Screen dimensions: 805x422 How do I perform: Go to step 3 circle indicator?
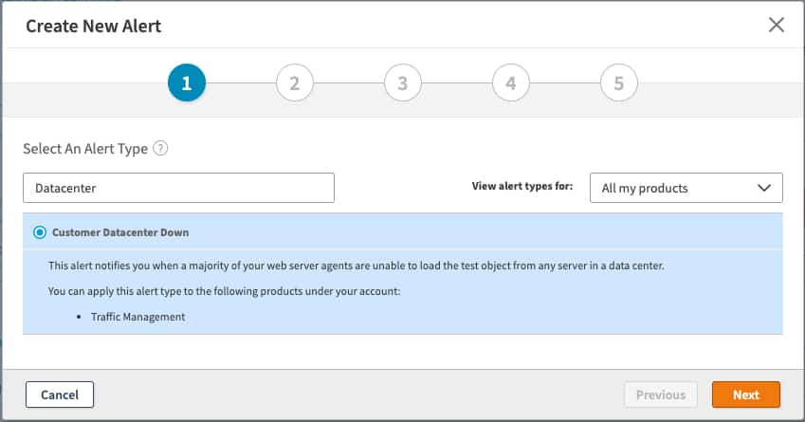[403, 83]
